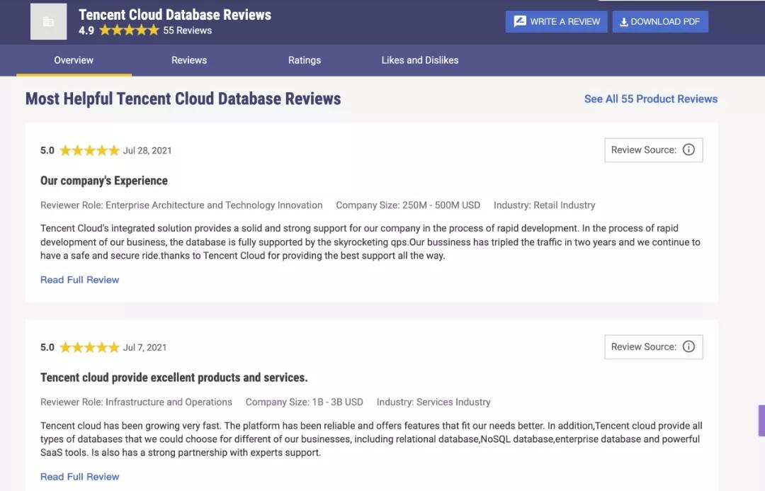Click the Download PDF button
This screenshot has width=765, height=491.
[660, 21]
